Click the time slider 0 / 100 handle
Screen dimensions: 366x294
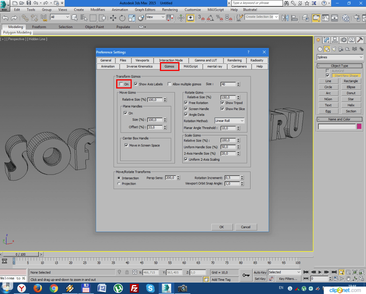pyautogui.click(x=21, y=254)
